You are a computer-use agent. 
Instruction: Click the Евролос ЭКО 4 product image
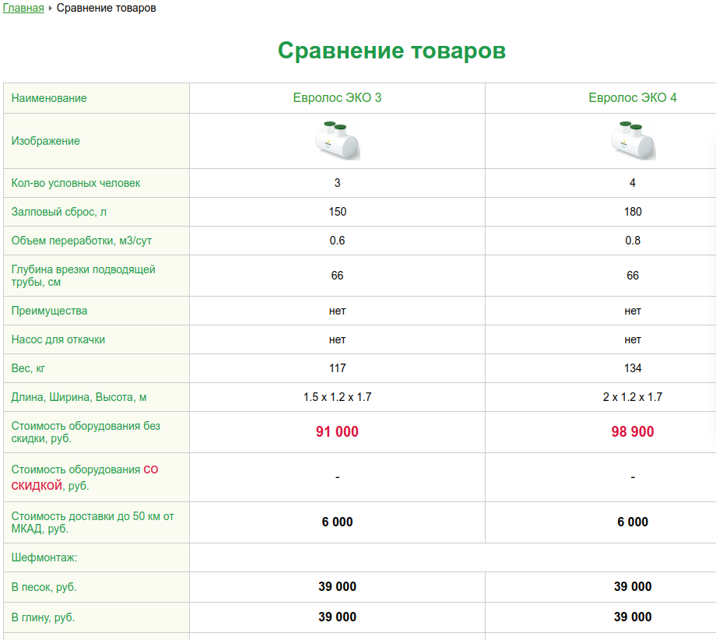click(x=633, y=141)
